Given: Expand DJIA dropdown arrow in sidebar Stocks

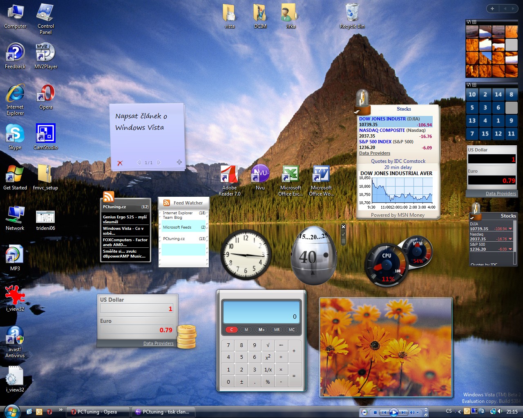Looking at the screenshot, I should click(510, 229).
